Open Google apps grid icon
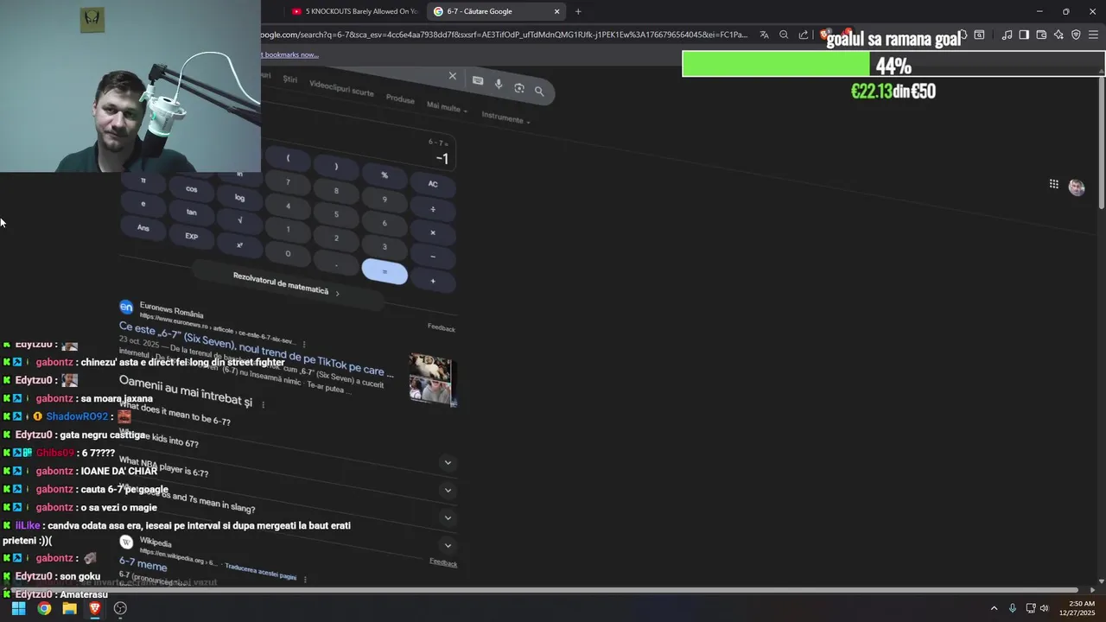Viewport: 1106px width, 622px height. pos(1053,184)
